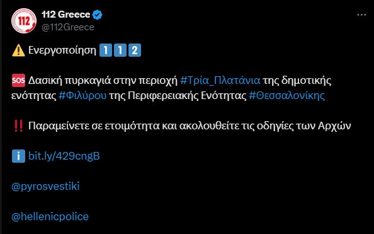Click the word Ενεργοποίηση in the tweet
374x234 pixels.
[x=62, y=50]
